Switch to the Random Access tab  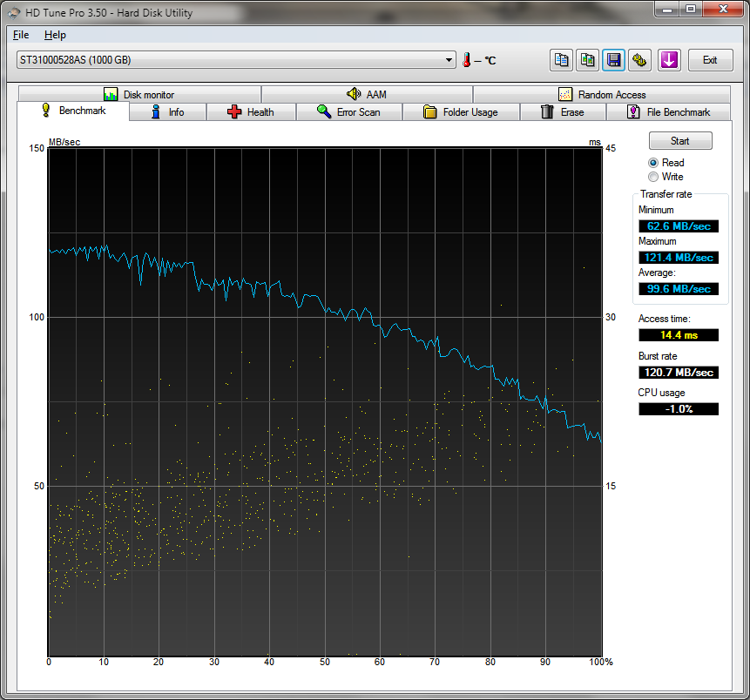pos(602,94)
